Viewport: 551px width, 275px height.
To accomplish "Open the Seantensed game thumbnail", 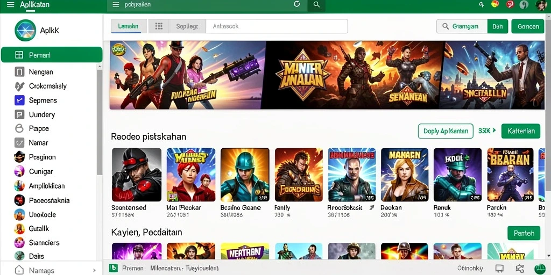I will tap(137, 175).
